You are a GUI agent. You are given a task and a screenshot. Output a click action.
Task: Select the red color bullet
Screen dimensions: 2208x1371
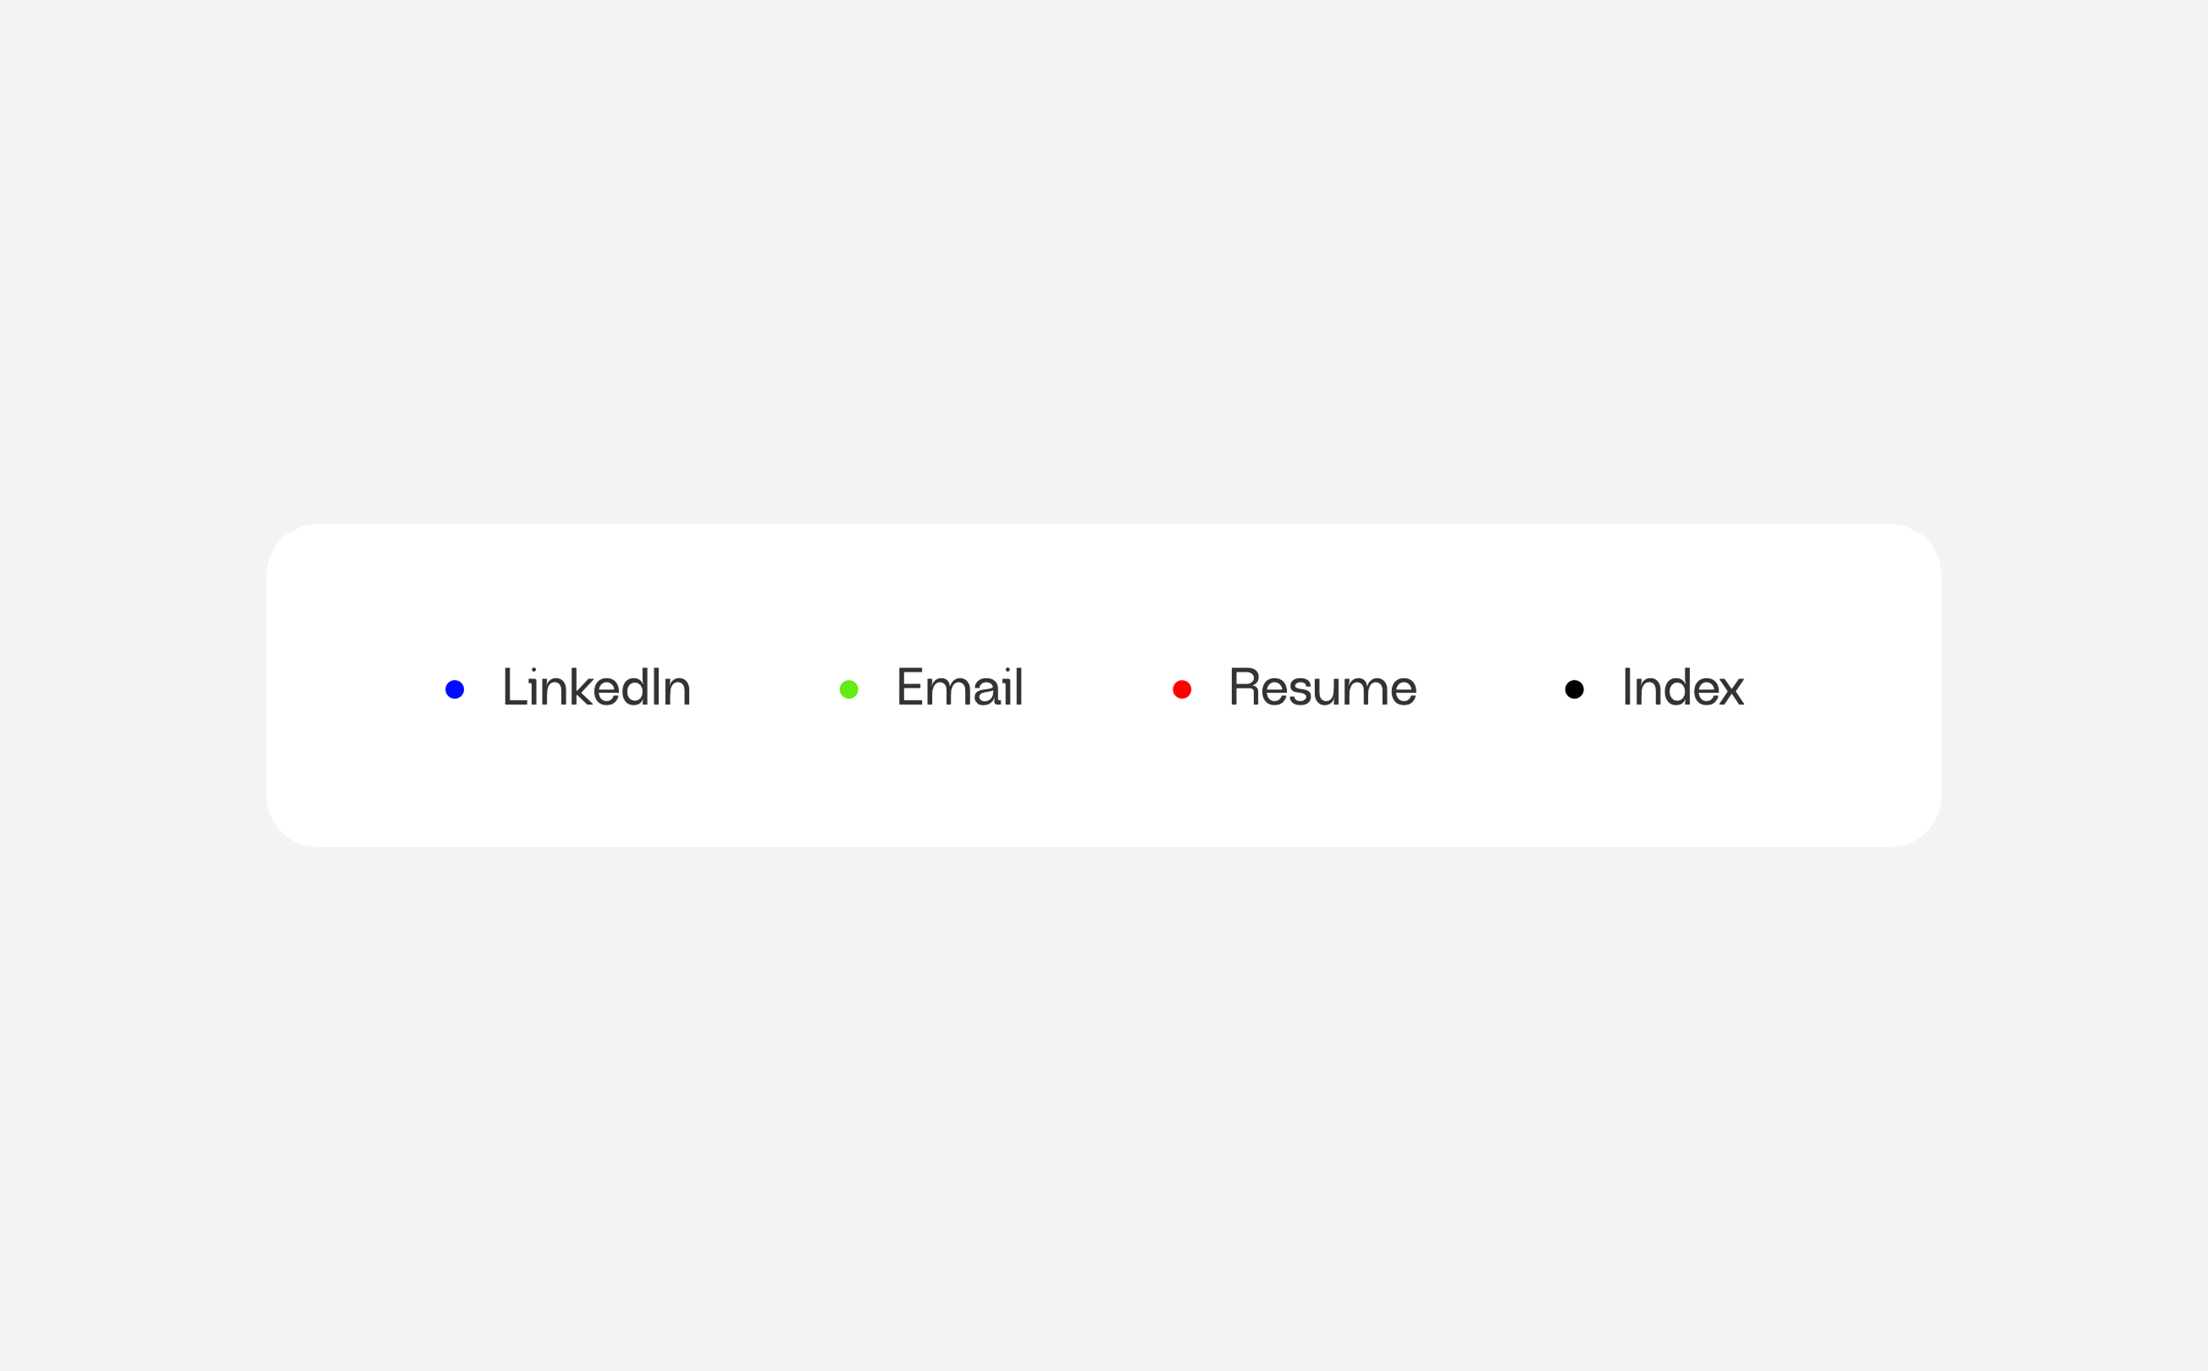click(1182, 689)
